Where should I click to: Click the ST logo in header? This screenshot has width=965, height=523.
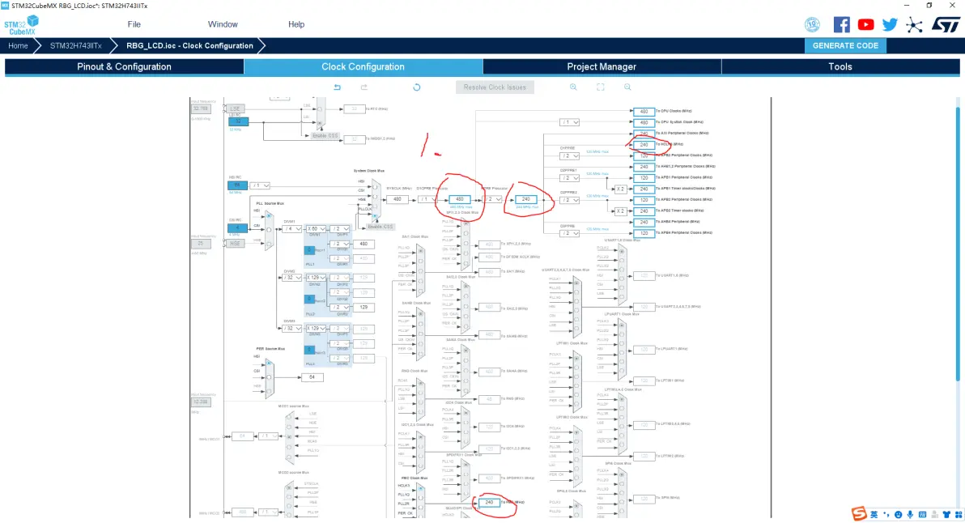(946, 24)
